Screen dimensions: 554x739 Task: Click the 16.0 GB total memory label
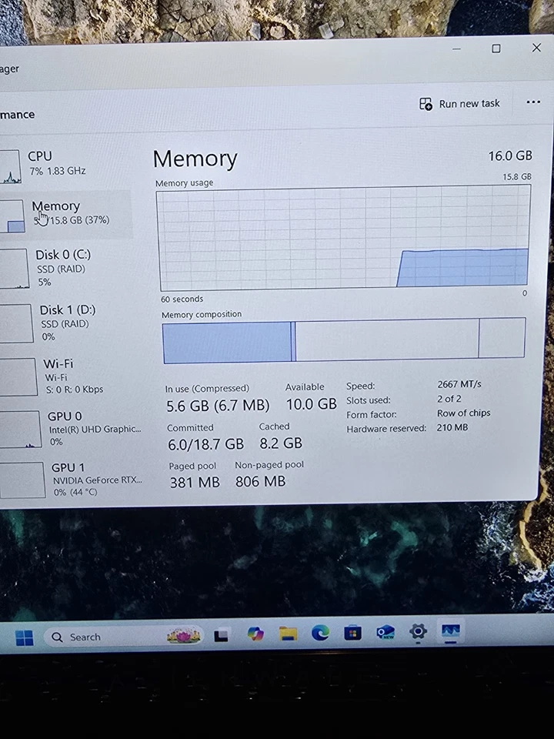510,156
